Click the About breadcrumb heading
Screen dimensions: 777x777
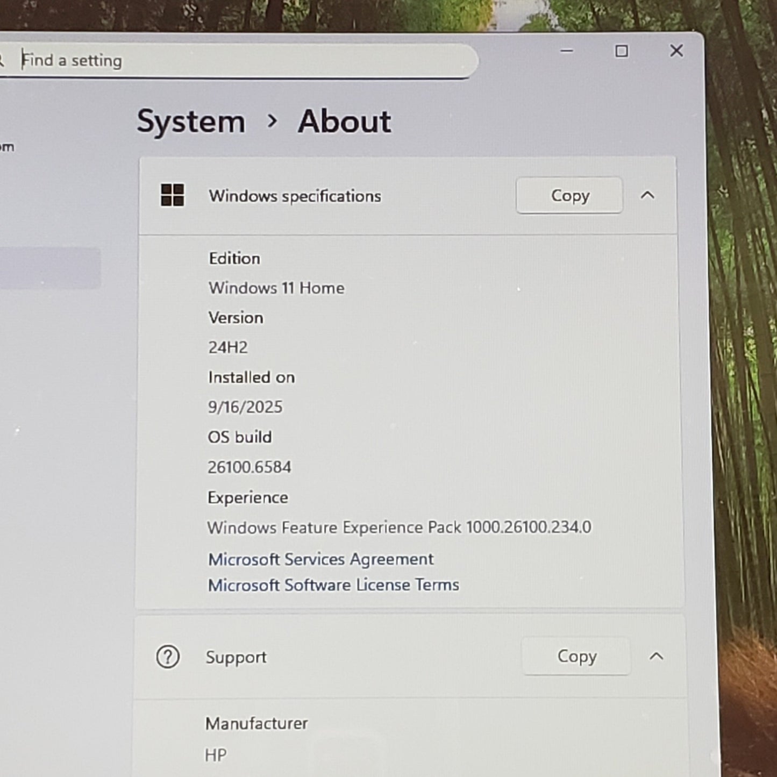(x=344, y=122)
